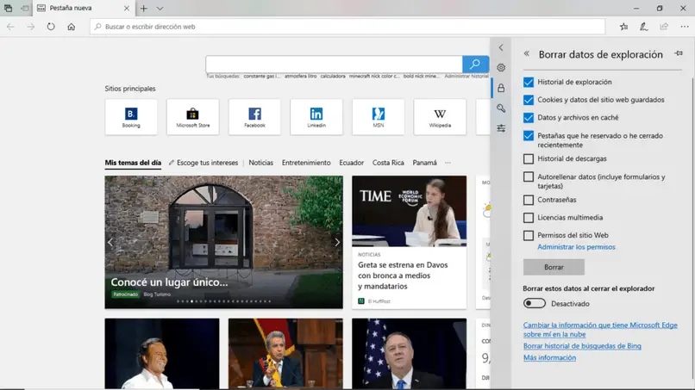Switch to the Noticias tab
This screenshot has width=695, height=390.
(x=260, y=163)
